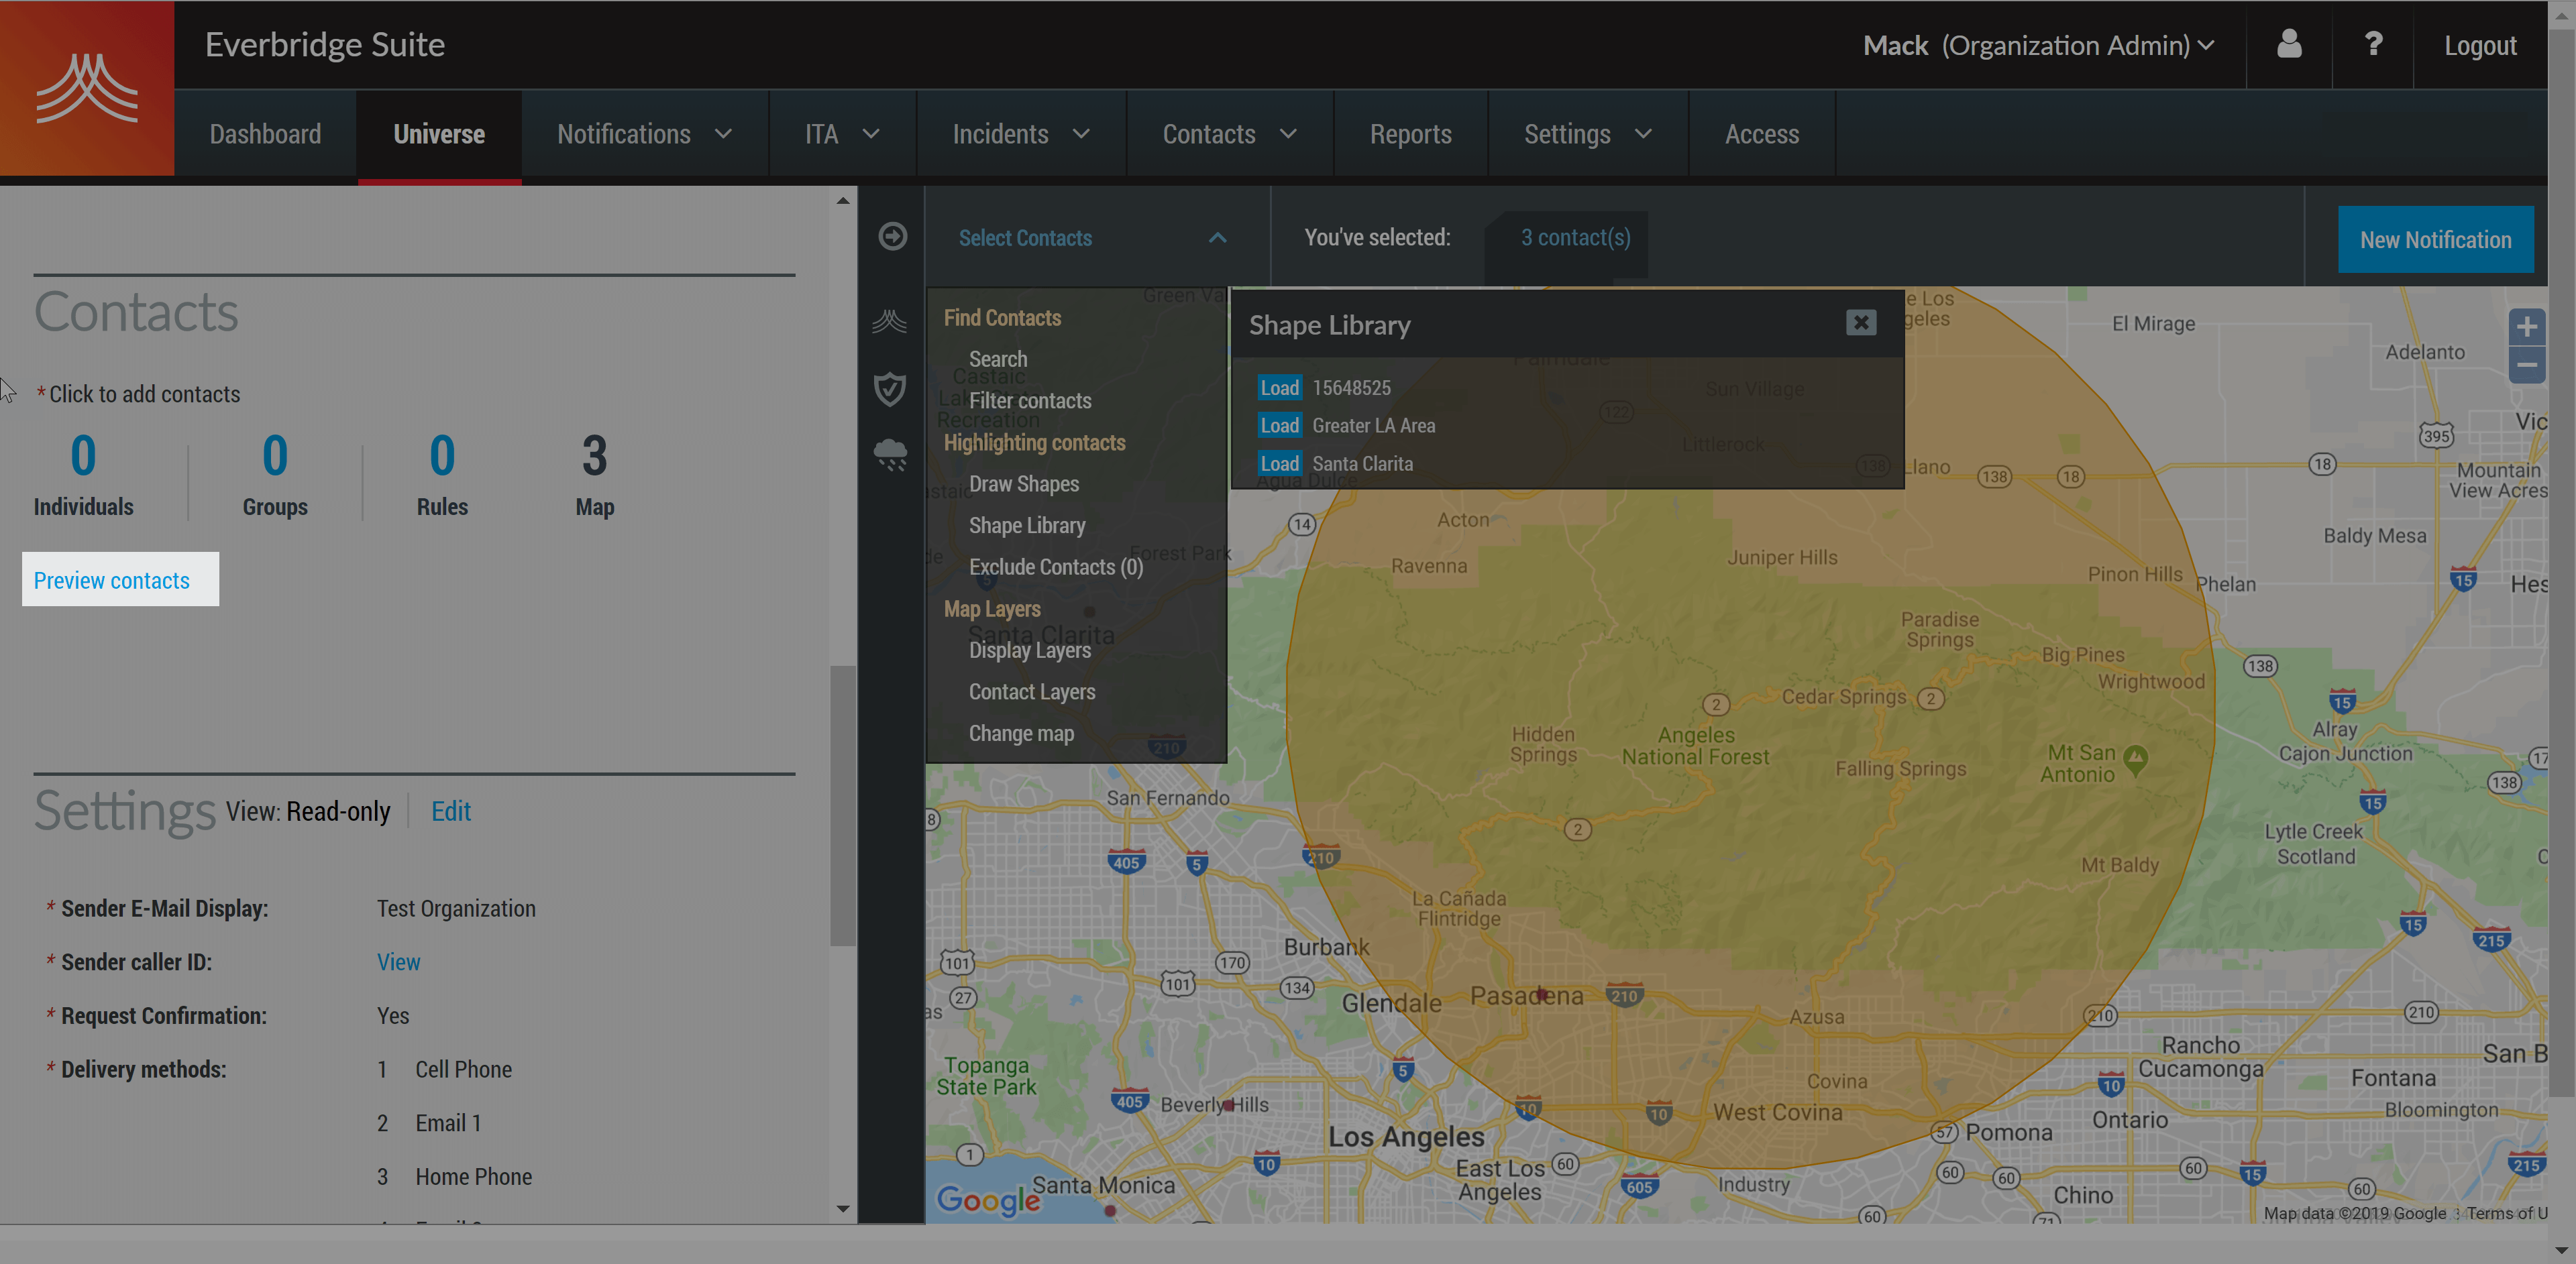Expand the Notifications menu dropdown
The height and width of the screenshot is (1264, 2576).
[x=644, y=134]
